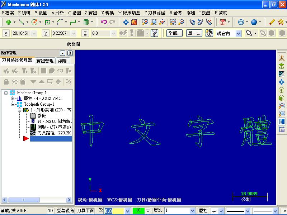Click the wireframe globe shading icon
The height and width of the screenshot is (215, 287).
pos(241,22)
